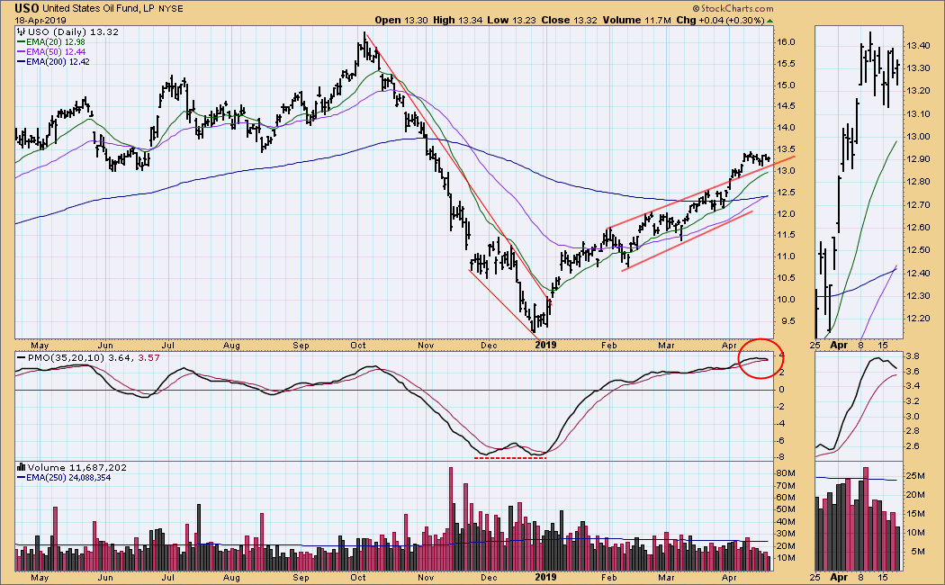Image resolution: width=945 pixels, height=585 pixels.
Task: Click the 50M volume axis label
Action: point(786,509)
